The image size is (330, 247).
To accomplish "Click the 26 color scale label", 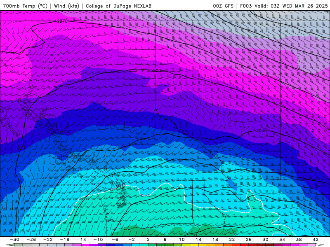I will point(249,240).
